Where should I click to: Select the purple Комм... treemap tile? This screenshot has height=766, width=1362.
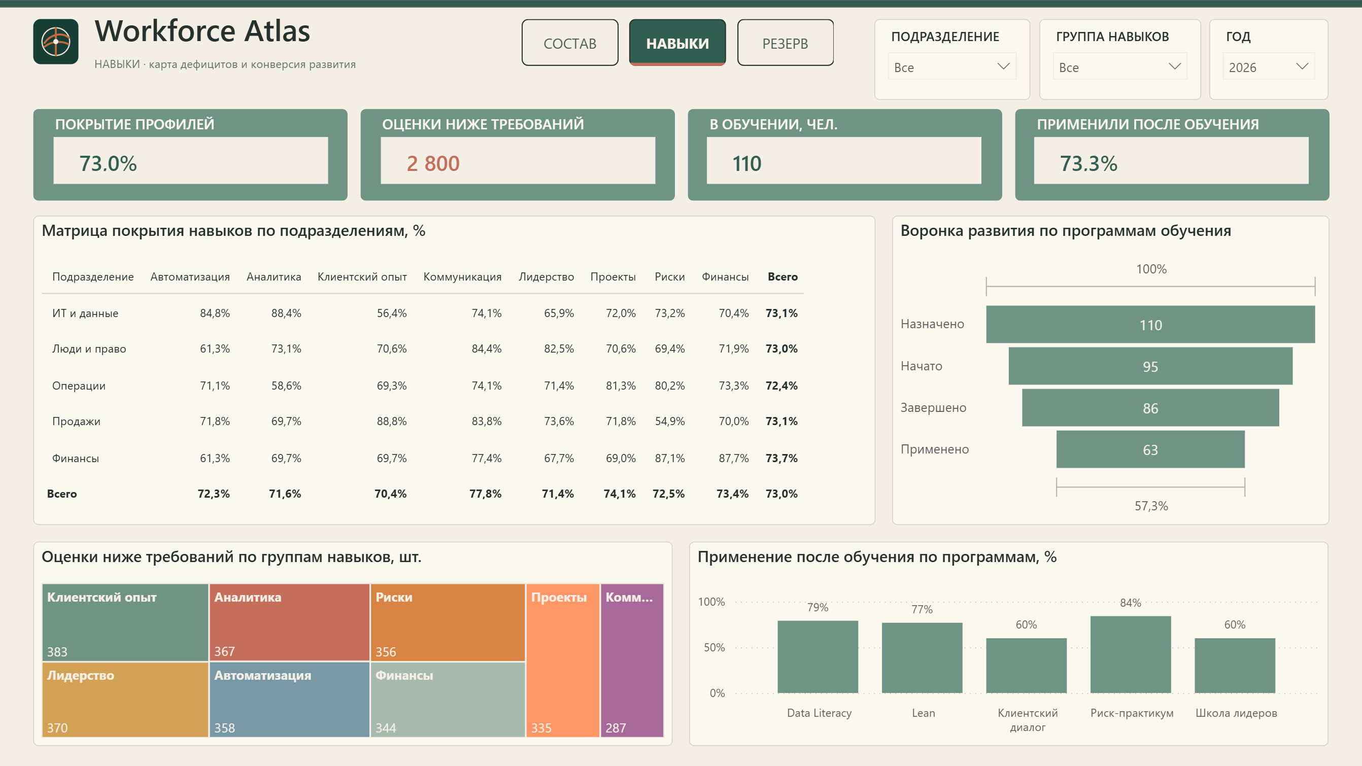[632, 660]
